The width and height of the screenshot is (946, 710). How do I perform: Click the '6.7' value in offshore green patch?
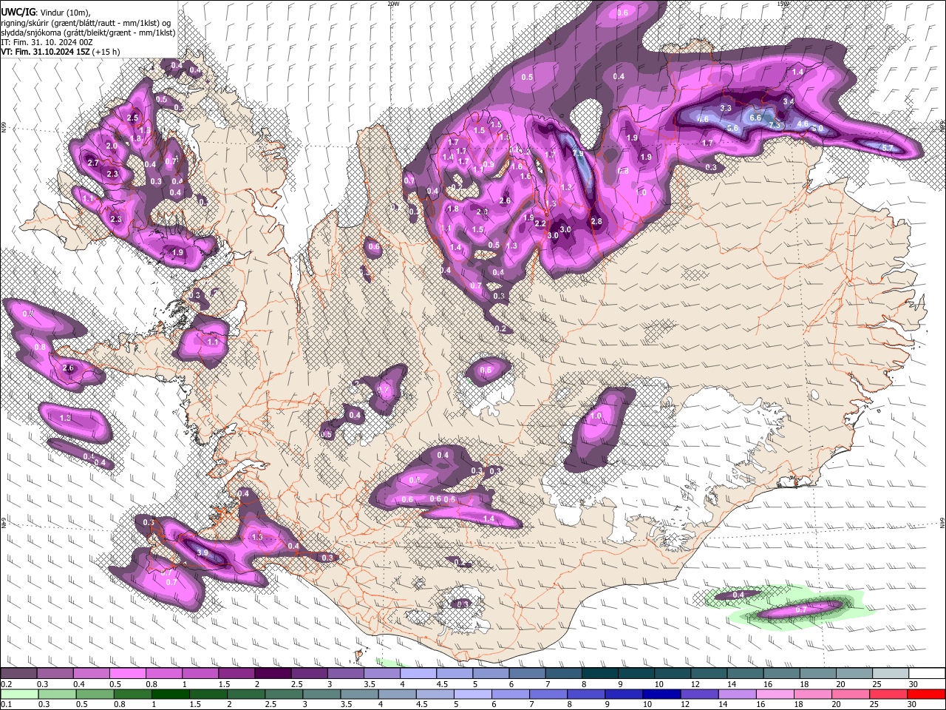click(800, 609)
